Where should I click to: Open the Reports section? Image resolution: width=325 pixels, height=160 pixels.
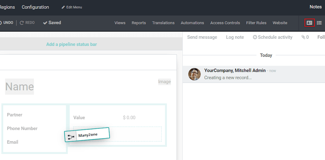(139, 23)
